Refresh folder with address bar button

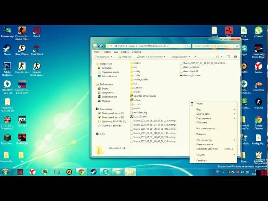click(188, 46)
